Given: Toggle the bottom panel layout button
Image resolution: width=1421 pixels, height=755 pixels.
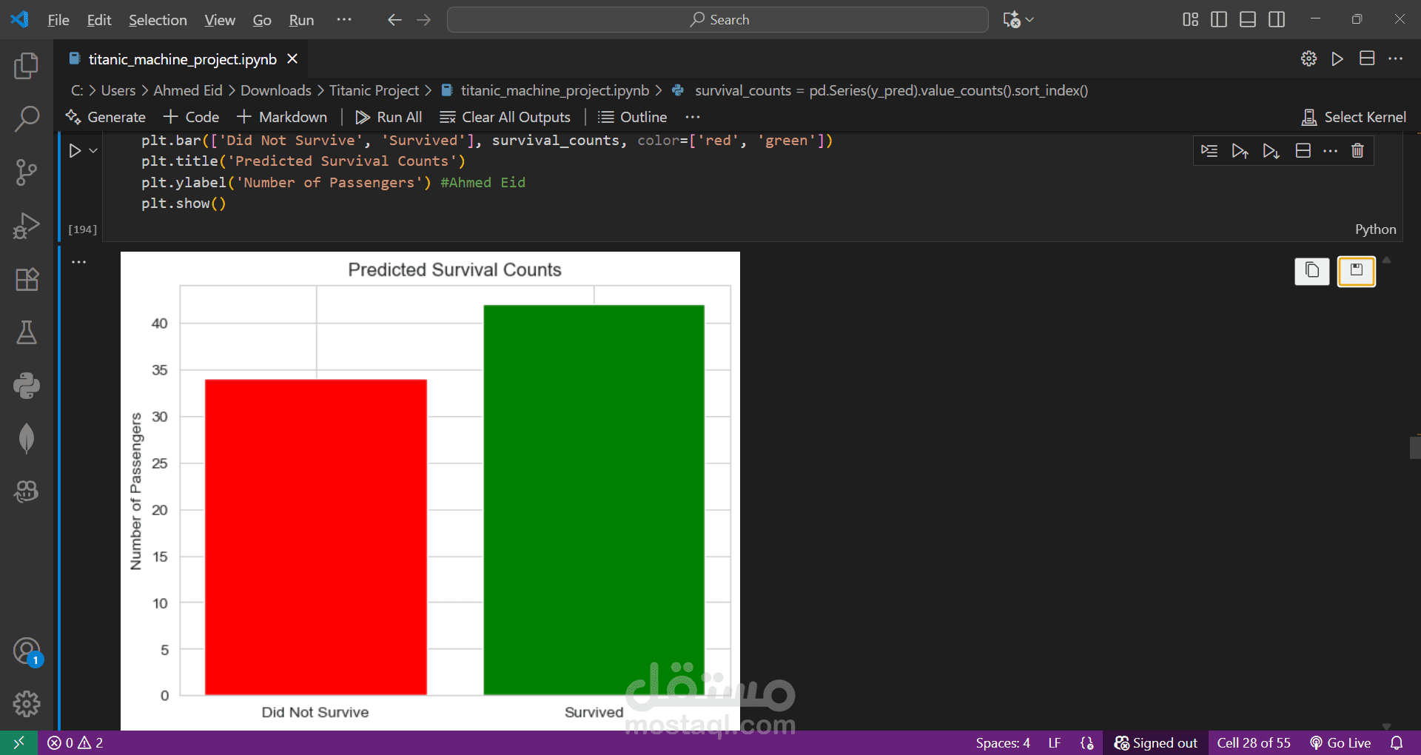Looking at the screenshot, I should coord(1248,20).
